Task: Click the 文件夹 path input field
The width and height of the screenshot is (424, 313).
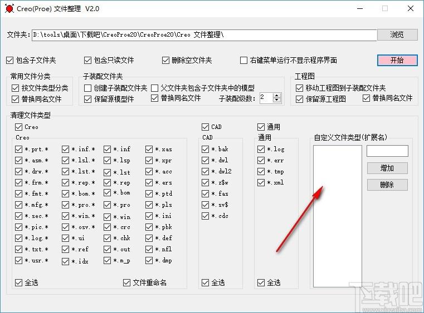Action: click(203, 34)
